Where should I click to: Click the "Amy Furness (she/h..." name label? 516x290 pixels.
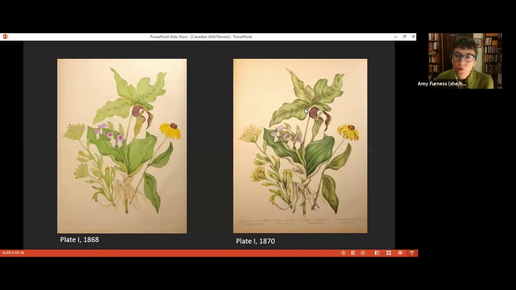tap(442, 84)
